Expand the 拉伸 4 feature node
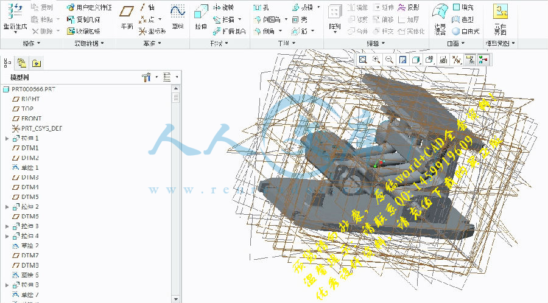 (7, 236)
